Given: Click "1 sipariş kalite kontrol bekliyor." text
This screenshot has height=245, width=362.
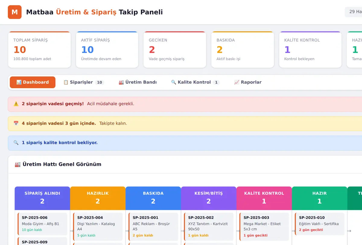Looking at the screenshot, I should click(60, 143).
